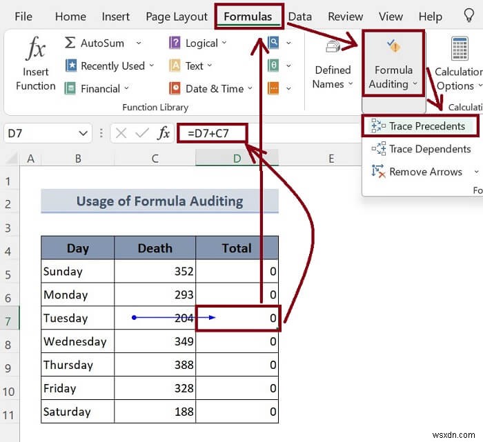
Task: Click cell containing 293
Action: pyautogui.click(x=155, y=294)
